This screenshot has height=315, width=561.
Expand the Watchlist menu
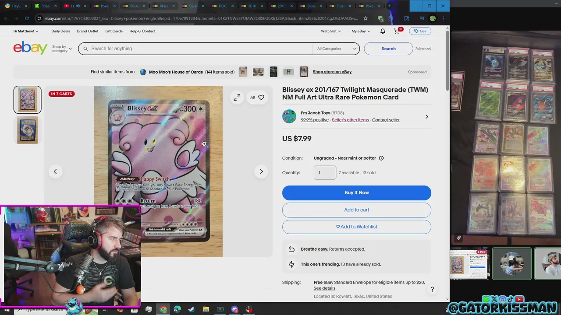click(x=330, y=31)
